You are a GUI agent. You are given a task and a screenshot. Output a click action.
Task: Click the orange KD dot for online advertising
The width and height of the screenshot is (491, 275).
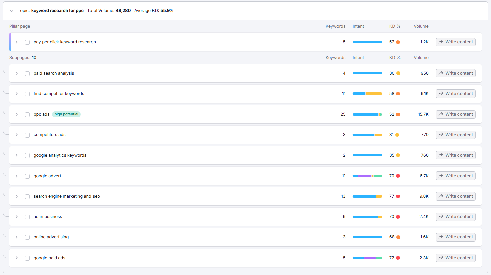point(398,237)
